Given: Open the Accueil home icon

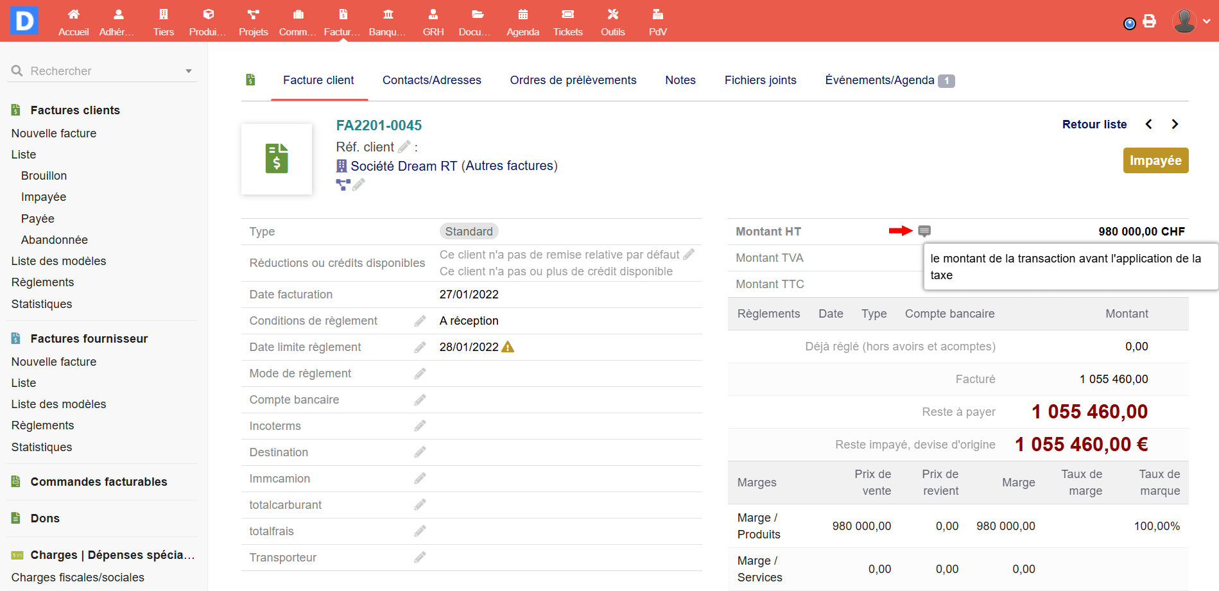Looking at the screenshot, I should point(73,15).
